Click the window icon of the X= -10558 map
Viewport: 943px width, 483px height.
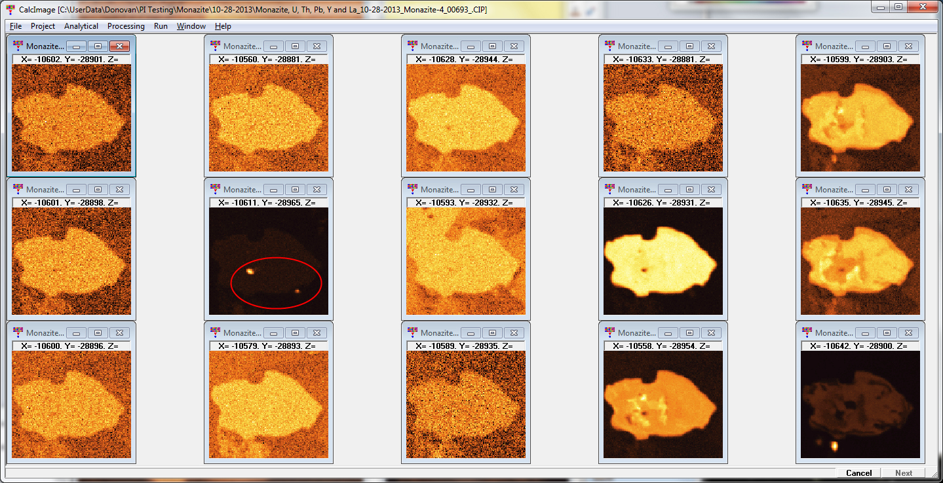point(609,332)
